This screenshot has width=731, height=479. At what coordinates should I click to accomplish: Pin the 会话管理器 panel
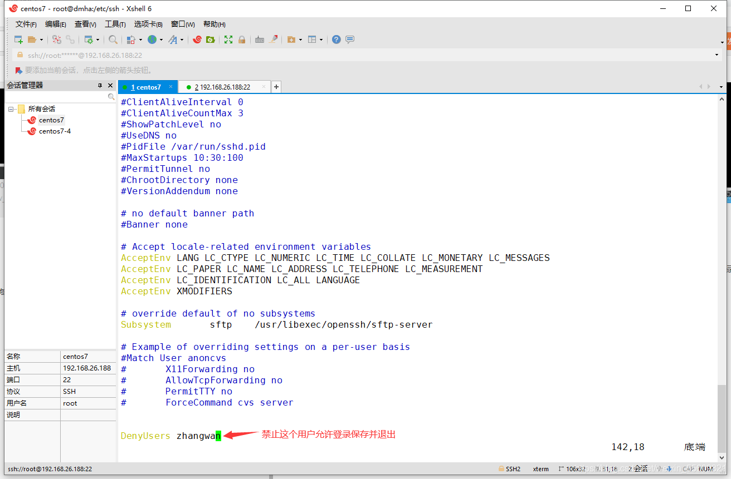[100, 85]
